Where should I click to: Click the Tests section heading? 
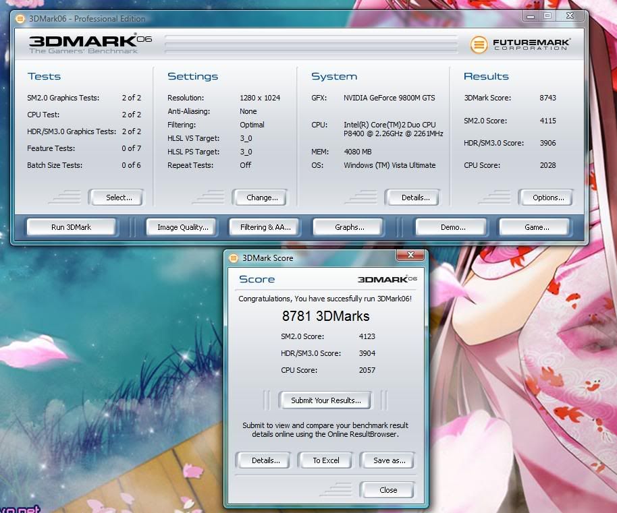pyautogui.click(x=44, y=76)
